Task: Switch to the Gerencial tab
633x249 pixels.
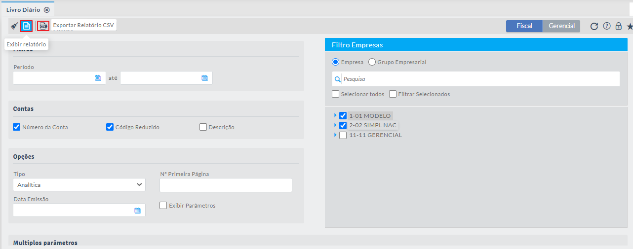Action: (561, 26)
